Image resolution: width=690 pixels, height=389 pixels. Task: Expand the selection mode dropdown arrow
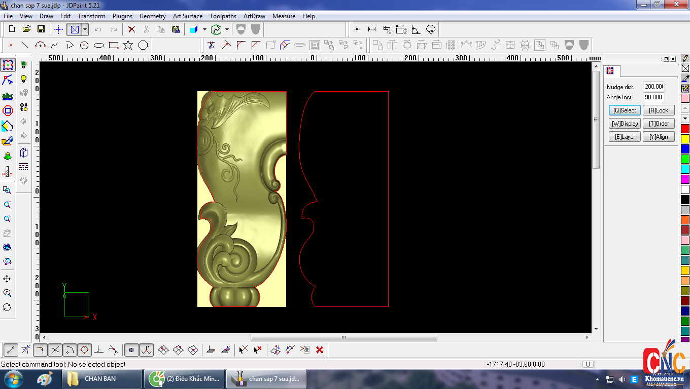pyautogui.click(x=85, y=29)
